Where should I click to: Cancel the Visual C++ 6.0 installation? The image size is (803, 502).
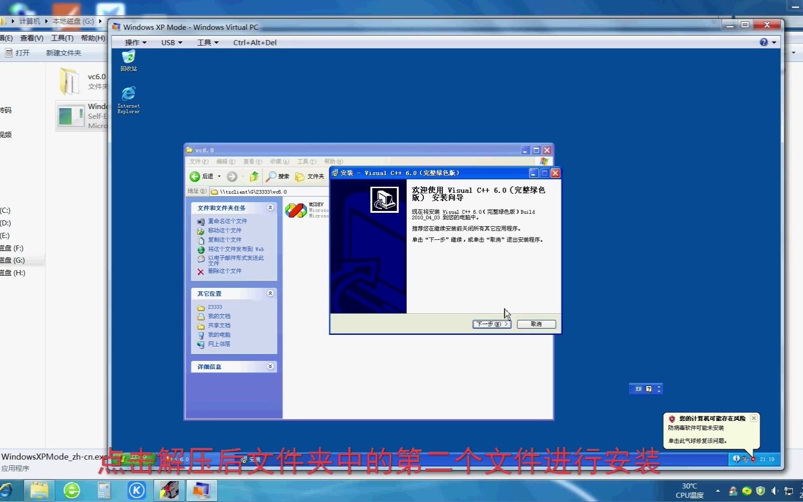536,324
